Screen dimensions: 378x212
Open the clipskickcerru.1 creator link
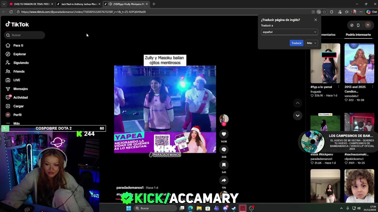pyautogui.click(x=355, y=159)
